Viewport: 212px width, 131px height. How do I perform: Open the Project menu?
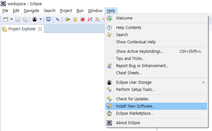coord(66,11)
